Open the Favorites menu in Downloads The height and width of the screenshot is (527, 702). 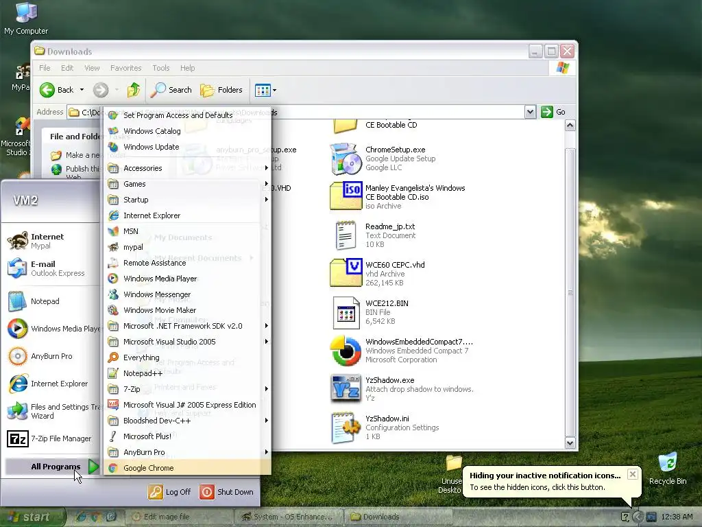tap(126, 68)
